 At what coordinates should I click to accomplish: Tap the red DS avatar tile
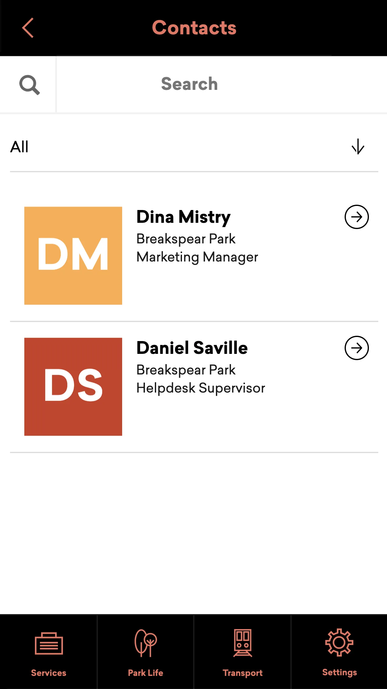click(x=73, y=387)
